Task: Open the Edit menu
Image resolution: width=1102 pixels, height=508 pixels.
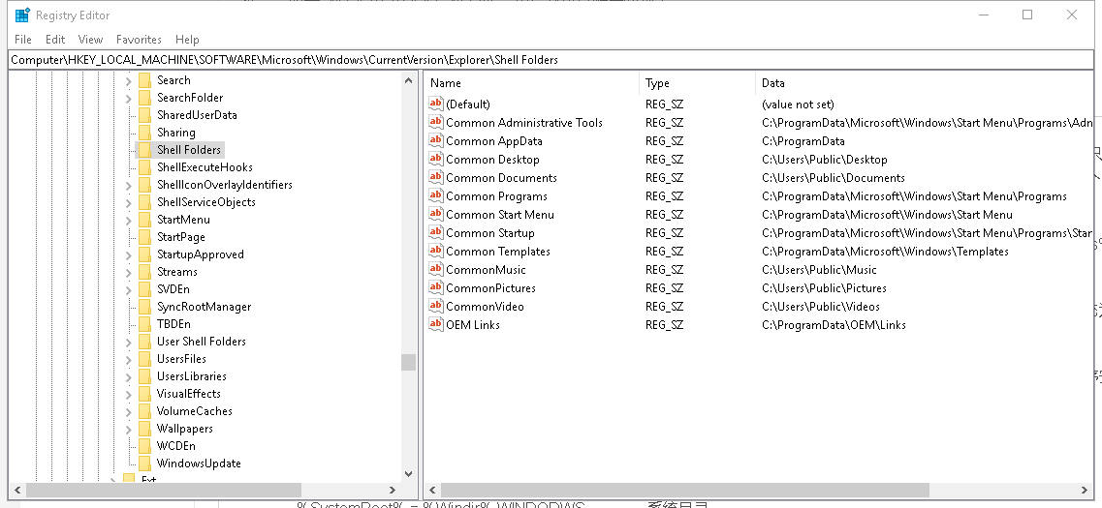Action: pos(55,40)
